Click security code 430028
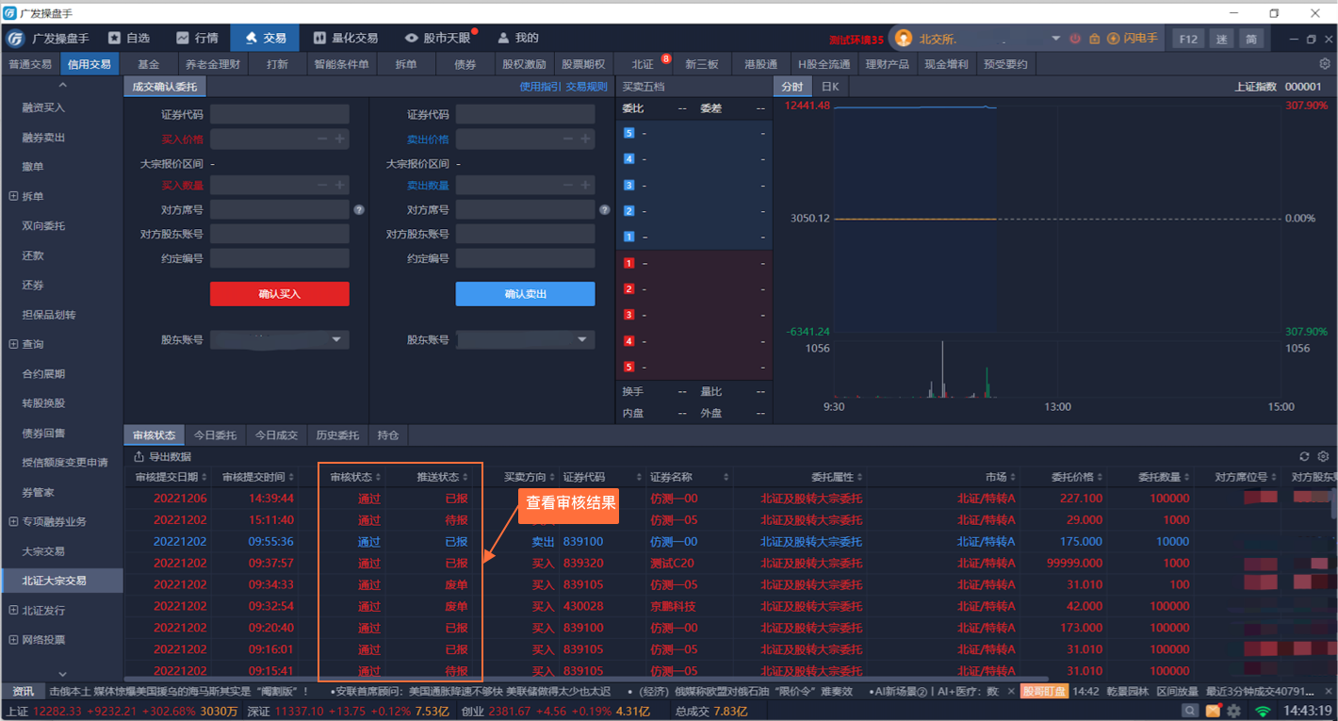The image size is (1338, 721). tap(583, 606)
